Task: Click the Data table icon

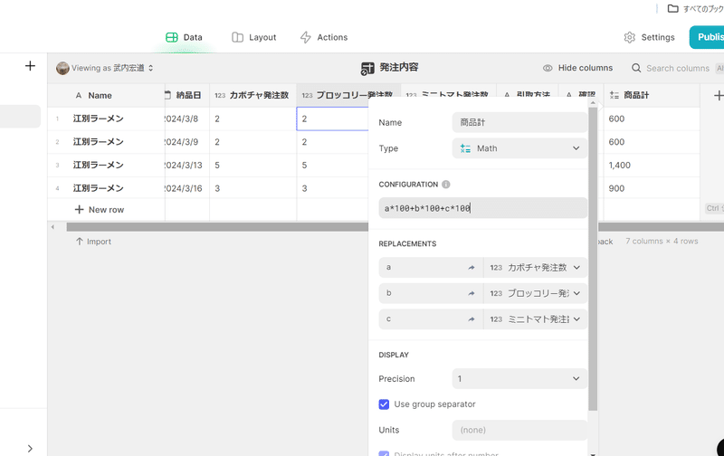Action: 172,37
